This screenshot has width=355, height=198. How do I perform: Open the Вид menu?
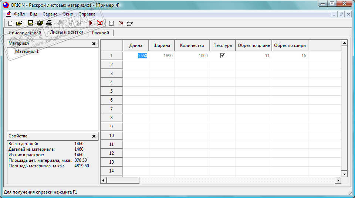(34, 14)
